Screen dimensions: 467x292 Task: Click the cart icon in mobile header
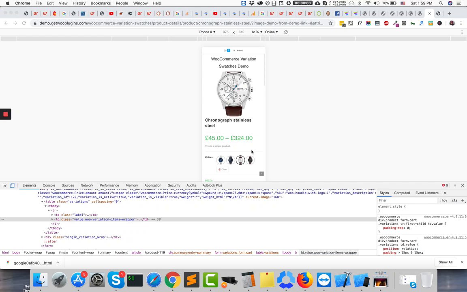click(227, 50)
